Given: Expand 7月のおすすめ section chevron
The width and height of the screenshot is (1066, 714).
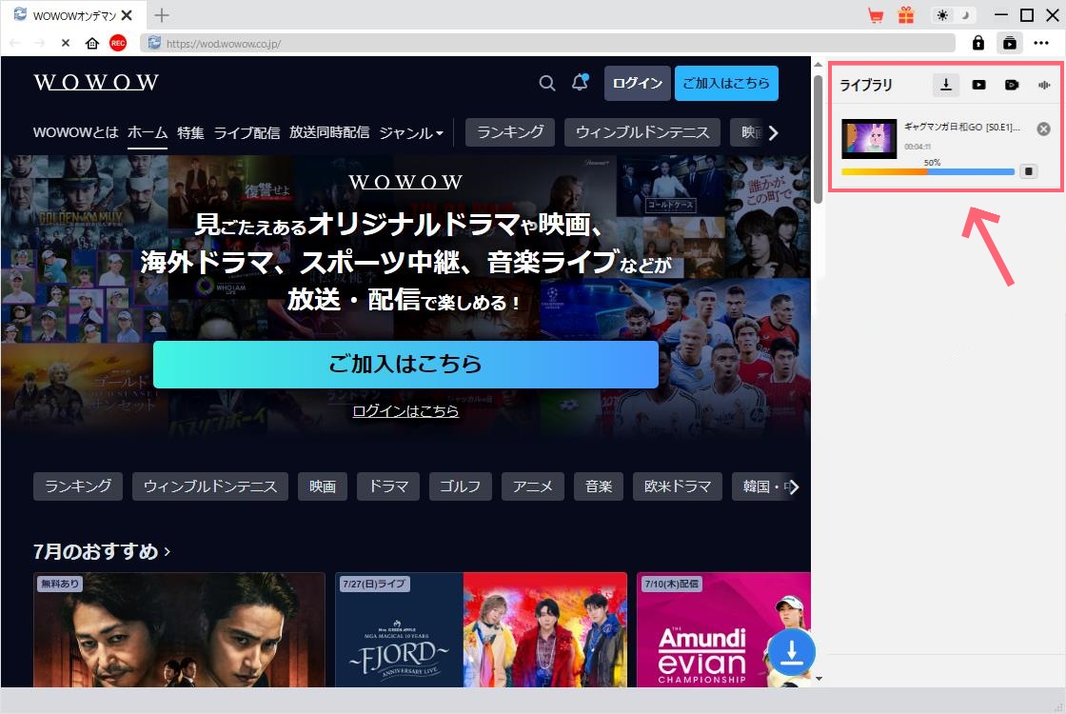Looking at the screenshot, I should pyautogui.click(x=168, y=551).
